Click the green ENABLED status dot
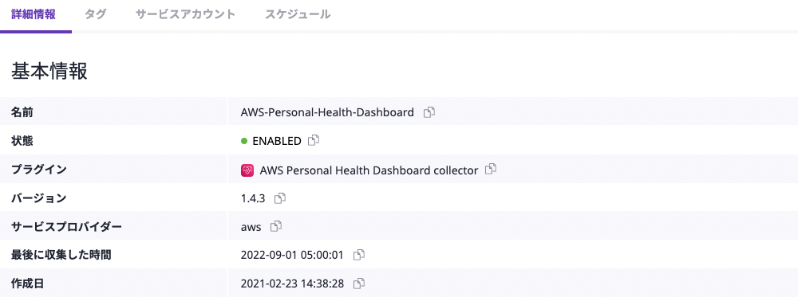 click(244, 141)
